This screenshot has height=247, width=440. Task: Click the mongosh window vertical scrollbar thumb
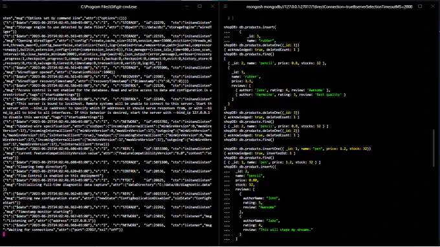coord(434,148)
